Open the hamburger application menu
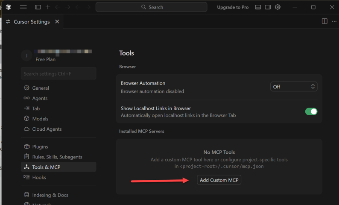Screen dimensions: 339x205 (x=23, y=7)
